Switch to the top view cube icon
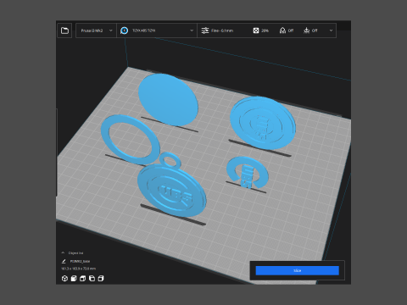Screen dimensions: 407x305 pos(83,279)
